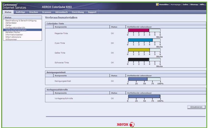Viewport: 208px width, 128px height.
Task: Click the Magenta-Tinte component name
Action: pyautogui.click(x=61, y=33)
